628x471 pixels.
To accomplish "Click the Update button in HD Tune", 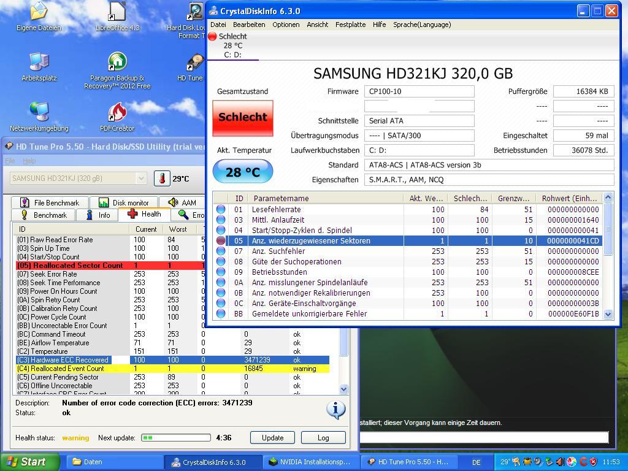I will [273, 438].
